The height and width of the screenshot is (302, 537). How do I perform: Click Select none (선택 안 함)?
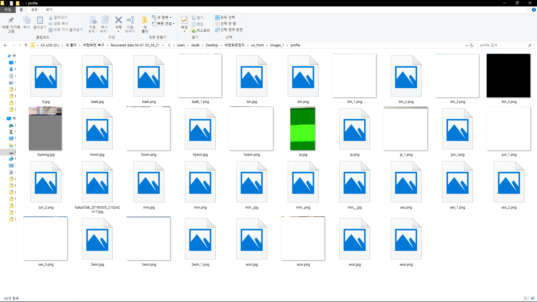click(226, 23)
